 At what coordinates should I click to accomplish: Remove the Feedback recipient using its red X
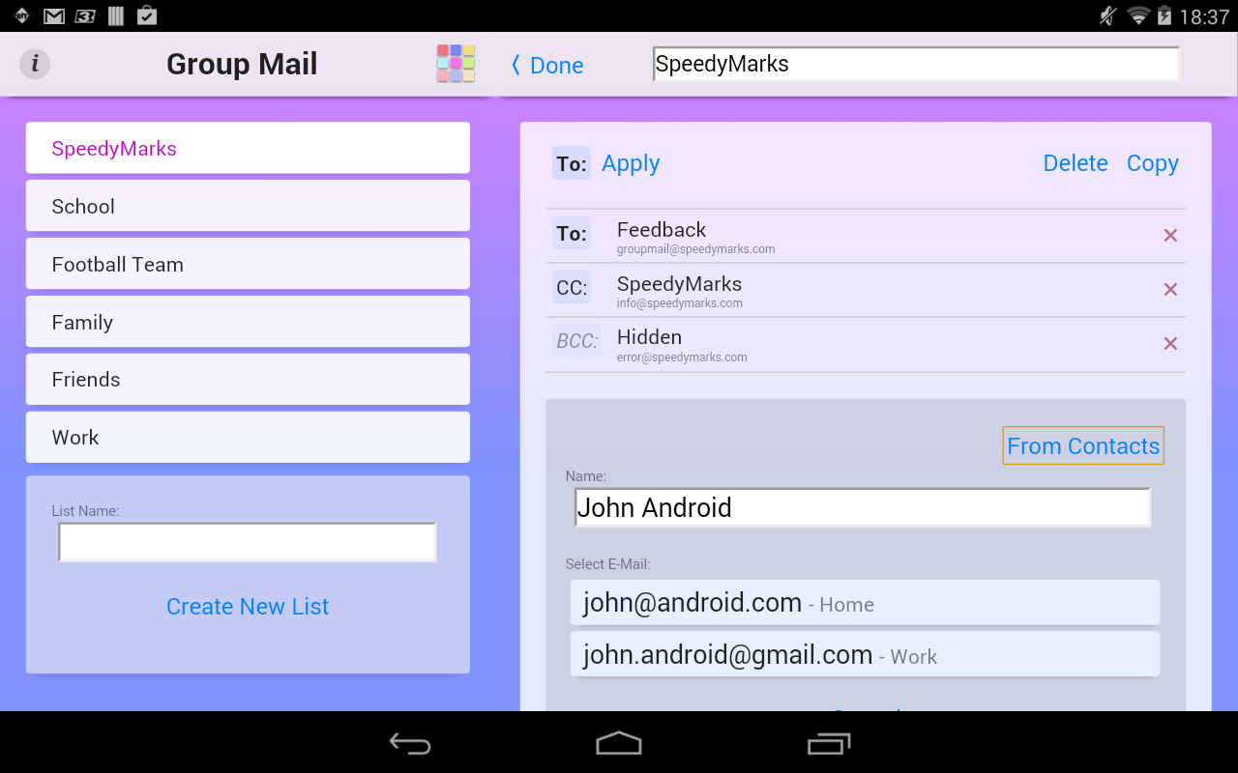pyautogui.click(x=1170, y=235)
